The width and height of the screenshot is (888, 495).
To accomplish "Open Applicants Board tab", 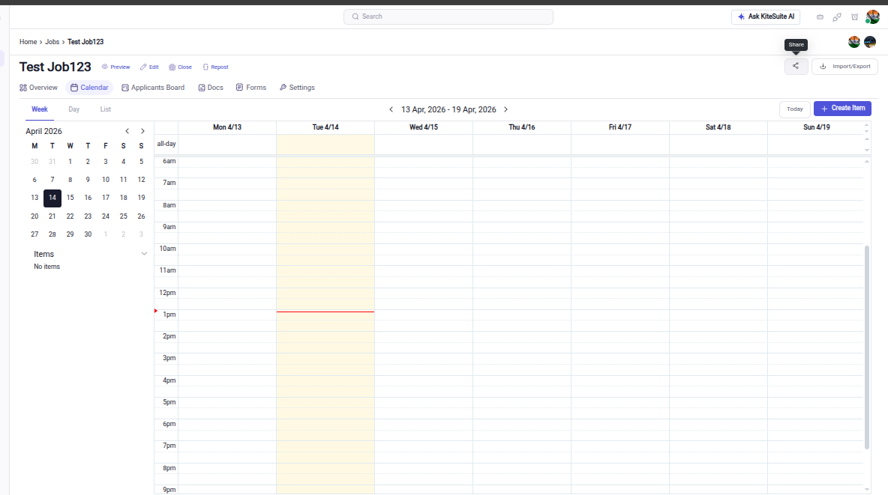I will coord(153,88).
